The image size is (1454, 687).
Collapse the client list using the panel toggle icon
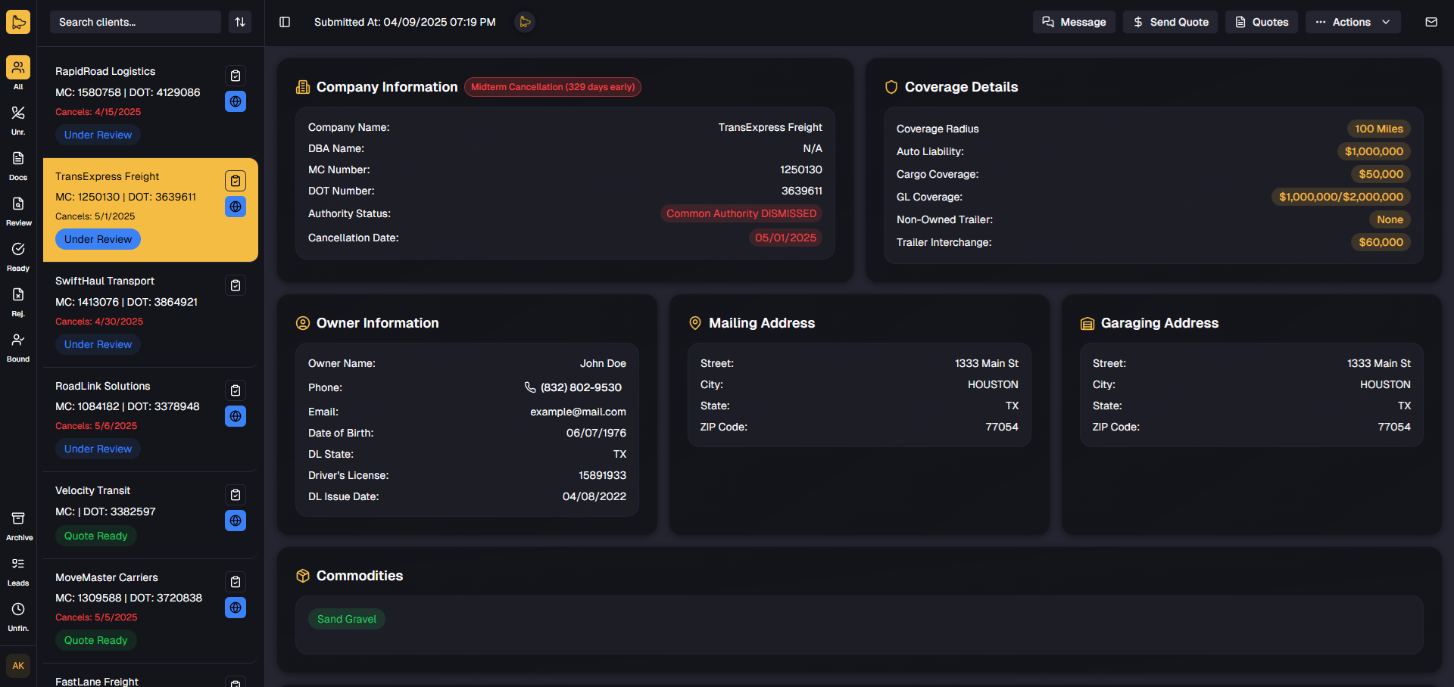click(285, 22)
